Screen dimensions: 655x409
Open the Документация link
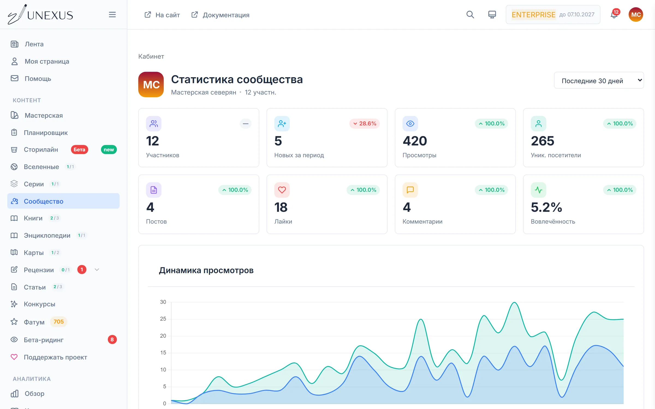pos(226,15)
